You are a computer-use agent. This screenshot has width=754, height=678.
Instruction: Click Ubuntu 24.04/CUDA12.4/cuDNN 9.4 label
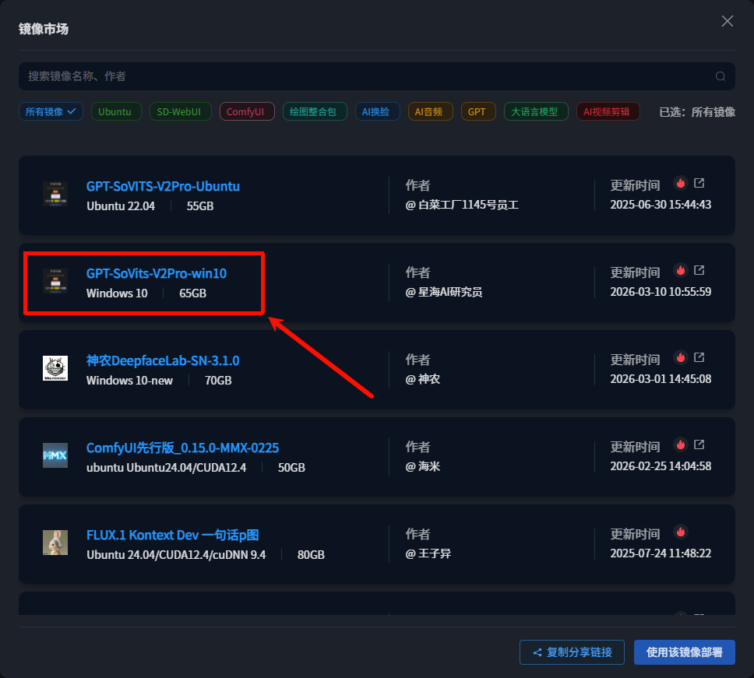[x=176, y=555]
